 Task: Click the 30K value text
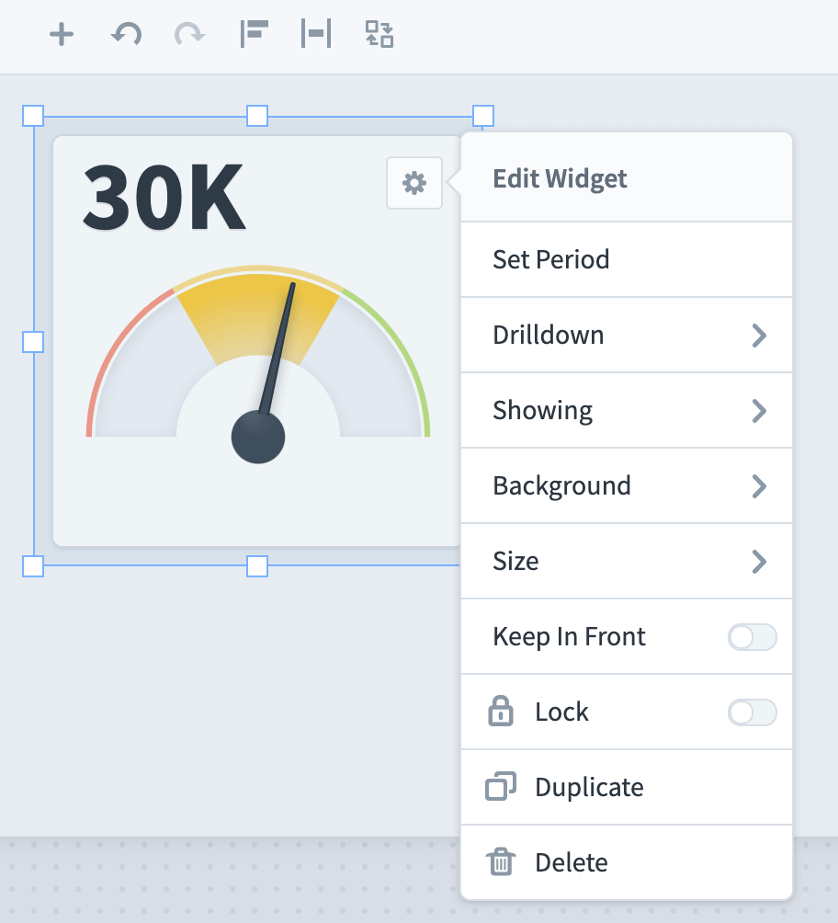coord(164,198)
